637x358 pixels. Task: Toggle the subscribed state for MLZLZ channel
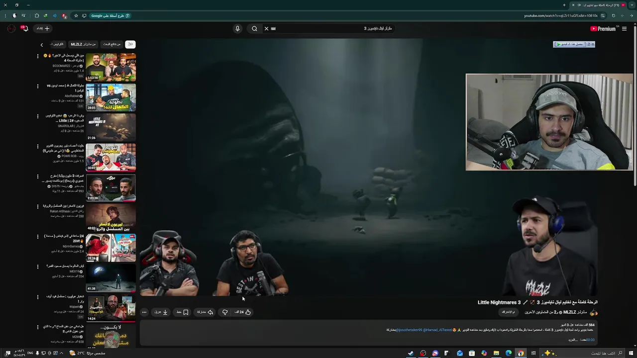[x=508, y=312]
